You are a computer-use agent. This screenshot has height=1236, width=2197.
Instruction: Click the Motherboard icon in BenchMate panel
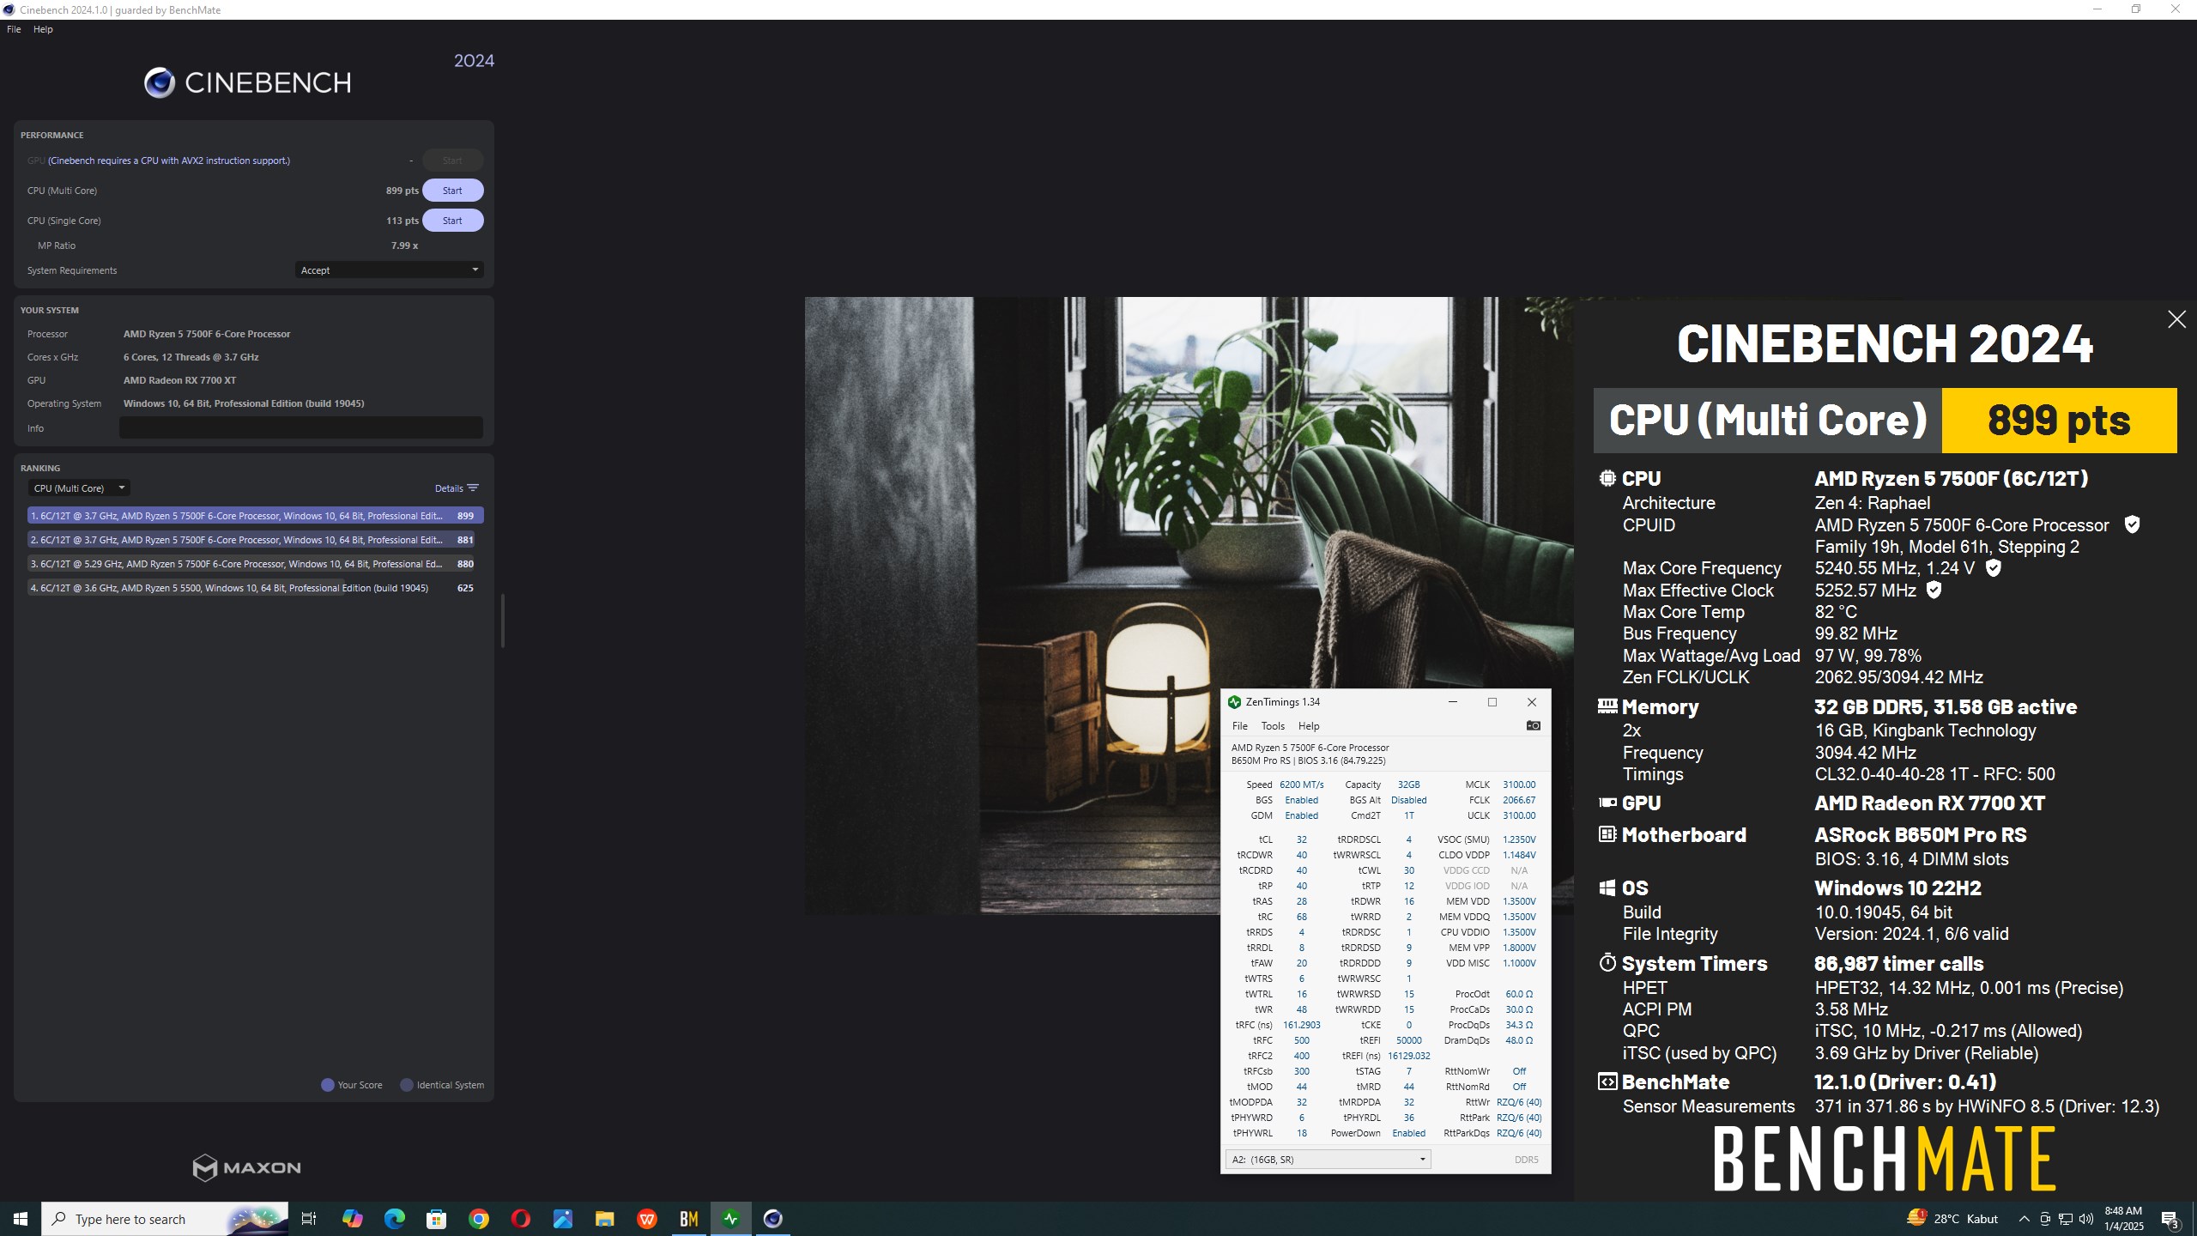(1607, 834)
